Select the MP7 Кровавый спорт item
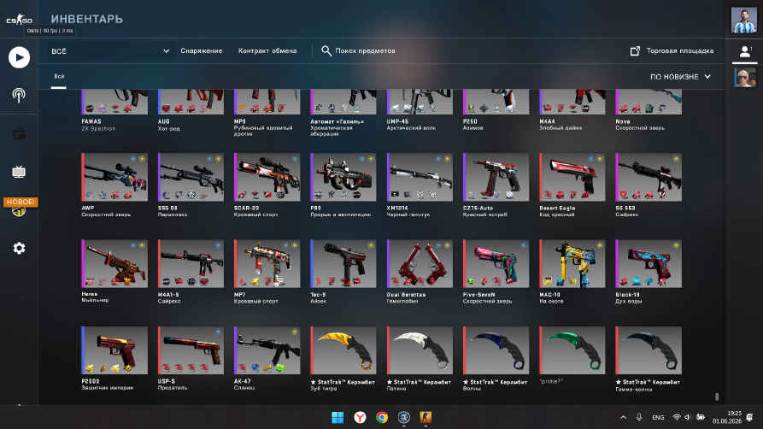Viewport: 763px width, 429px height. coord(267,263)
